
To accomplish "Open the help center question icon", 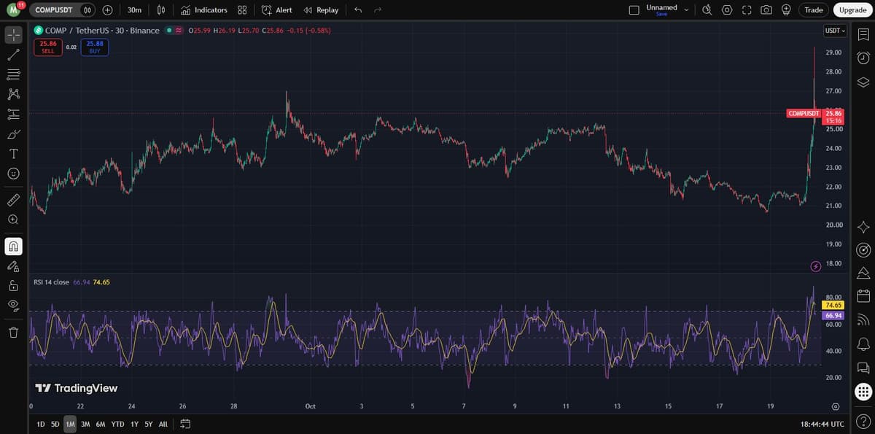I will point(863,420).
